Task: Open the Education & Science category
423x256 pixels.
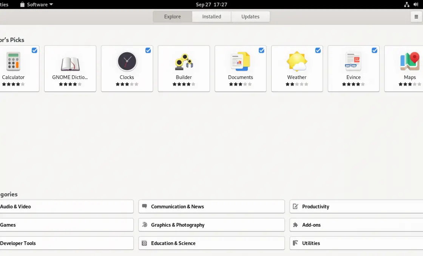Action: (211, 243)
